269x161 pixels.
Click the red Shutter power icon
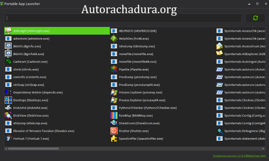[x=114, y=131]
